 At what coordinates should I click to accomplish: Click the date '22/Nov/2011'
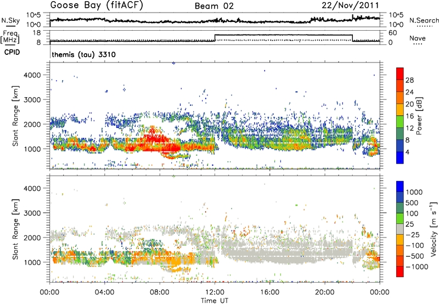(x=350, y=5)
